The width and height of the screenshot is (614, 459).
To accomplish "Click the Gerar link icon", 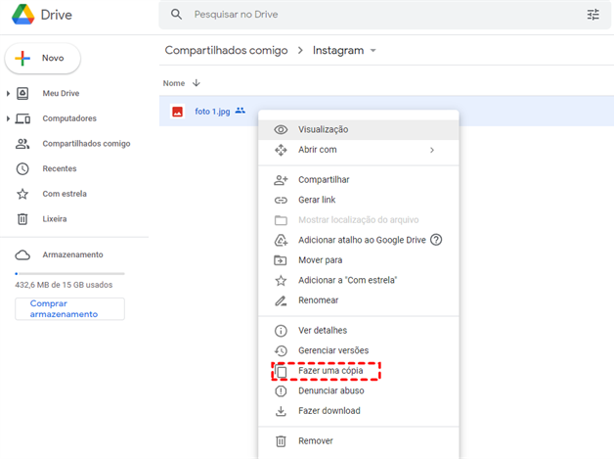I will pyautogui.click(x=281, y=201).
